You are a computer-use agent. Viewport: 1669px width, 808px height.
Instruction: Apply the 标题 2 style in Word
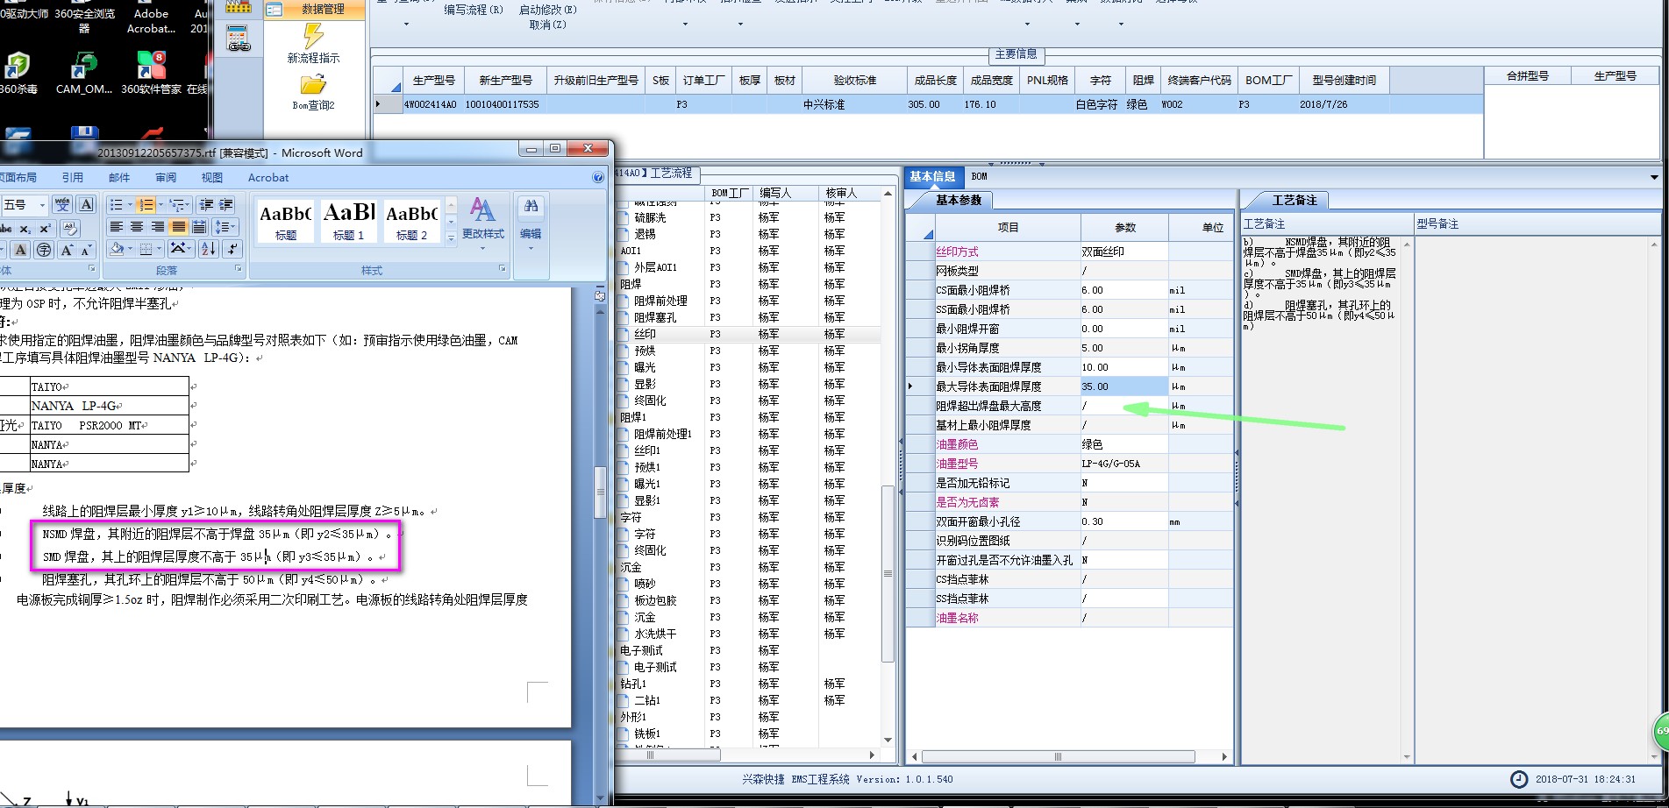[411, 220]
